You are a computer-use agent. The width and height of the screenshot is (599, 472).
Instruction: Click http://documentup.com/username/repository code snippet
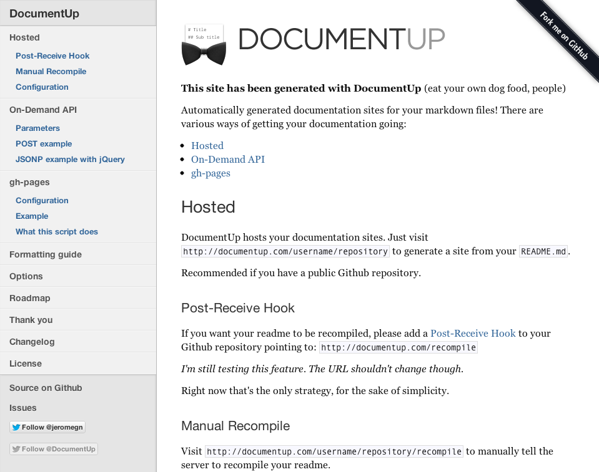pyautogui.click(x=285, y=252)
